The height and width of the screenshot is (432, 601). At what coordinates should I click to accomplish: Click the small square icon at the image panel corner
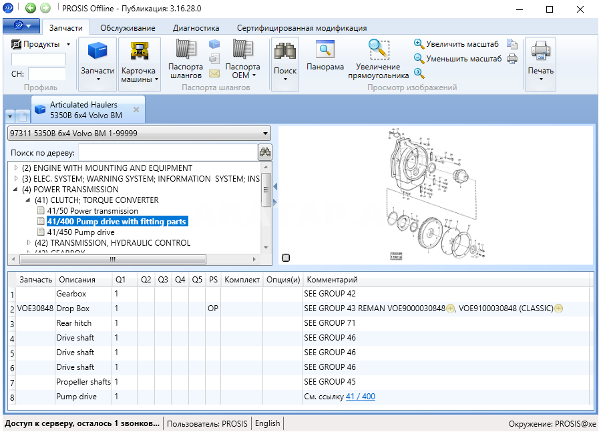tap(286, 258)
